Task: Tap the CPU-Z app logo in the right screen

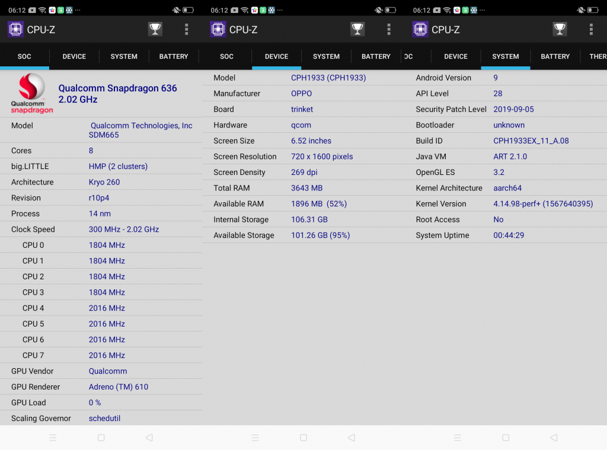Action: tap(420, 30)
